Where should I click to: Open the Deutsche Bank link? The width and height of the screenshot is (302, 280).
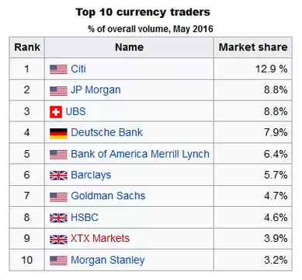click(x=106, y=132)
